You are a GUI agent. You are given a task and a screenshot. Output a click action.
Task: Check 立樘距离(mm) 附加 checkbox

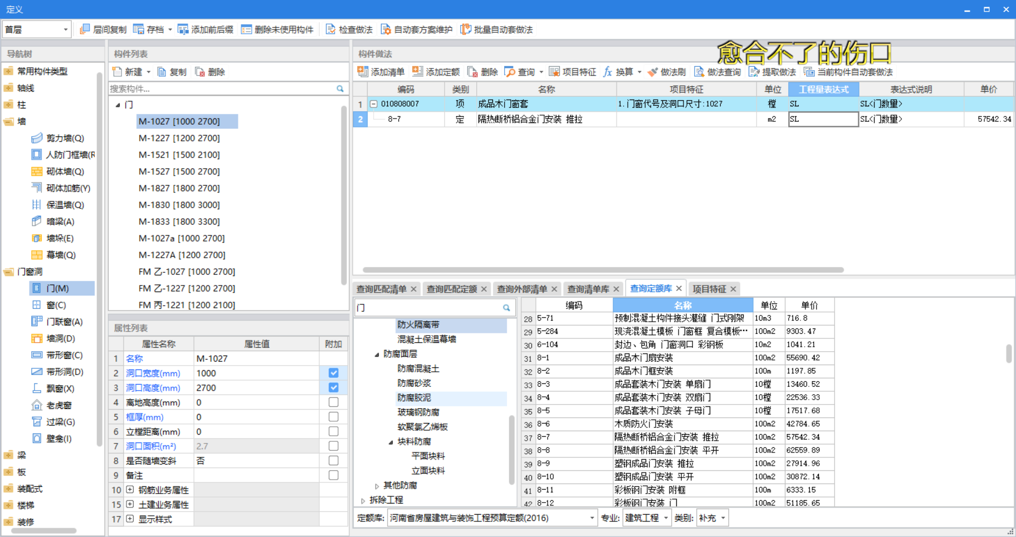tap(334, 431)
